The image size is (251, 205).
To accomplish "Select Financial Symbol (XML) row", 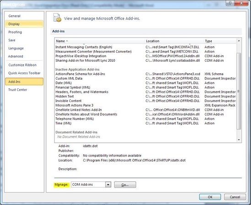I will point(145,87).
